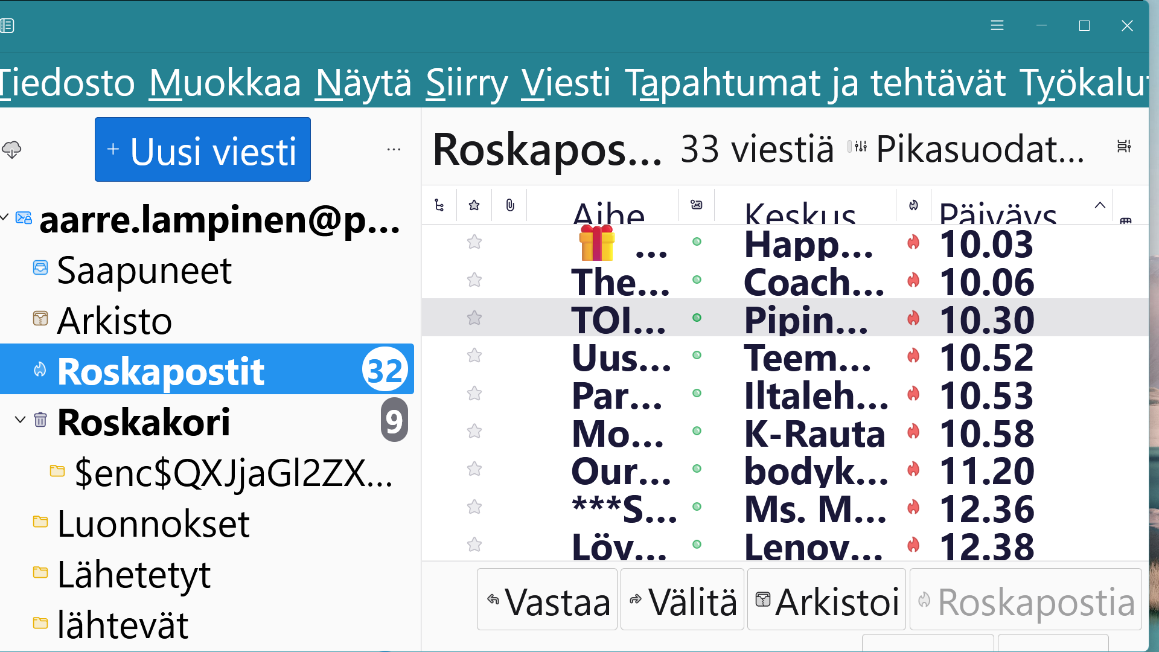Image resolution: width=1159 pixels, height=652 pixels.
Task: Open the column picker icon
Action: coord(1125,221)
